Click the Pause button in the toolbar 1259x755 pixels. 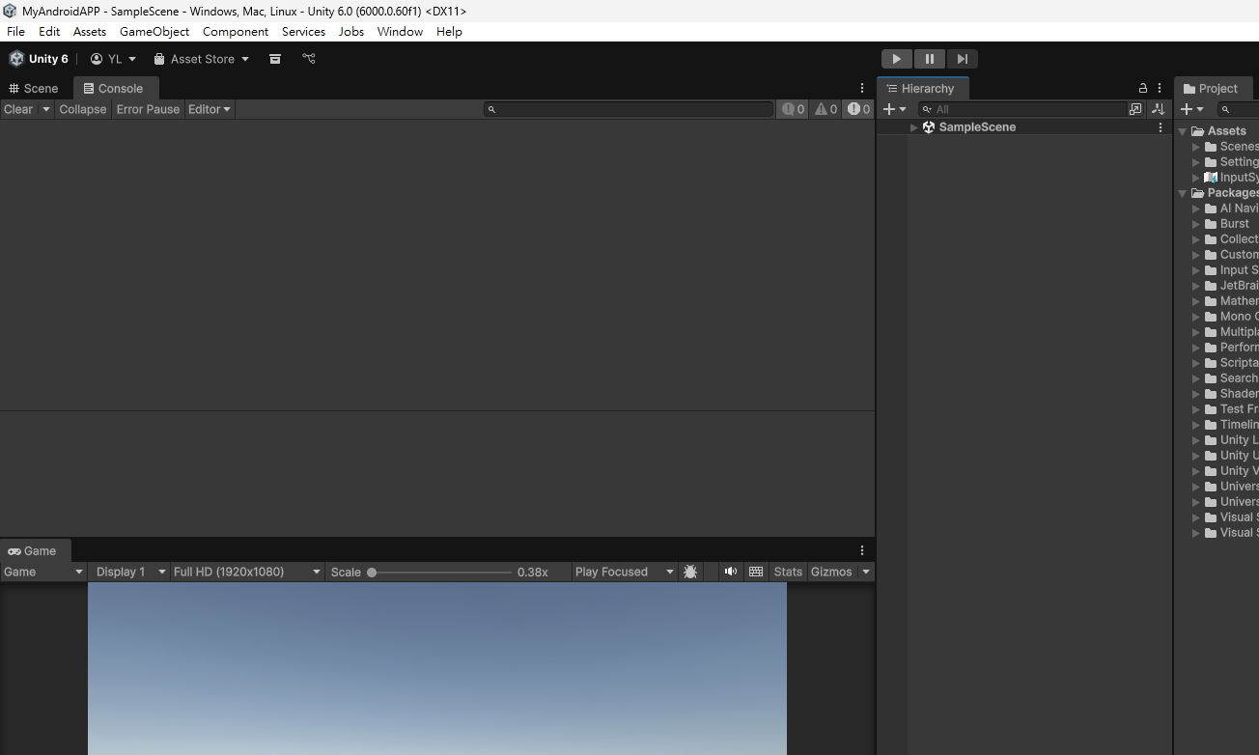pos(929,59)
